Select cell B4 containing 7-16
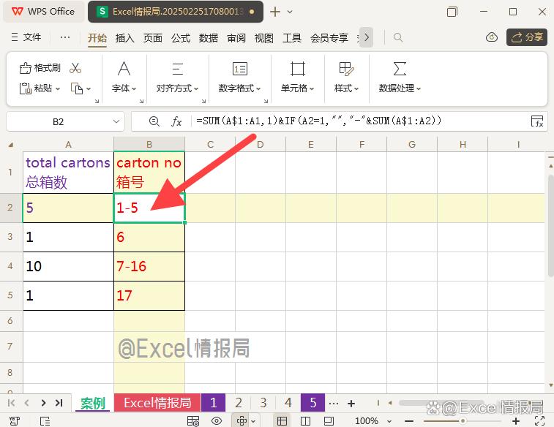This screenshot has width=554, height=427. [x=149, y=266]
